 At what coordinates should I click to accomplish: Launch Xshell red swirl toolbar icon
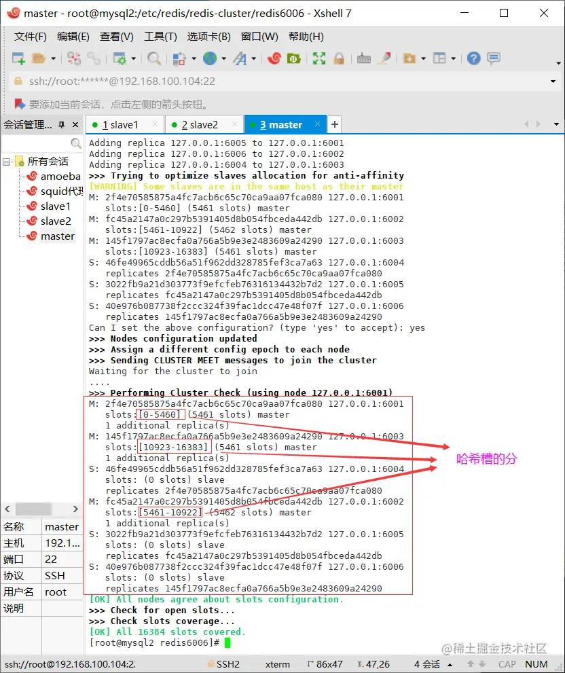274,58
